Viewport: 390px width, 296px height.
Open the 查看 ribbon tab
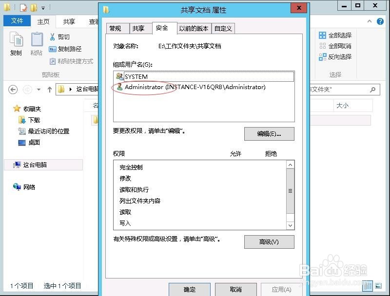click(x=96, y=21)
